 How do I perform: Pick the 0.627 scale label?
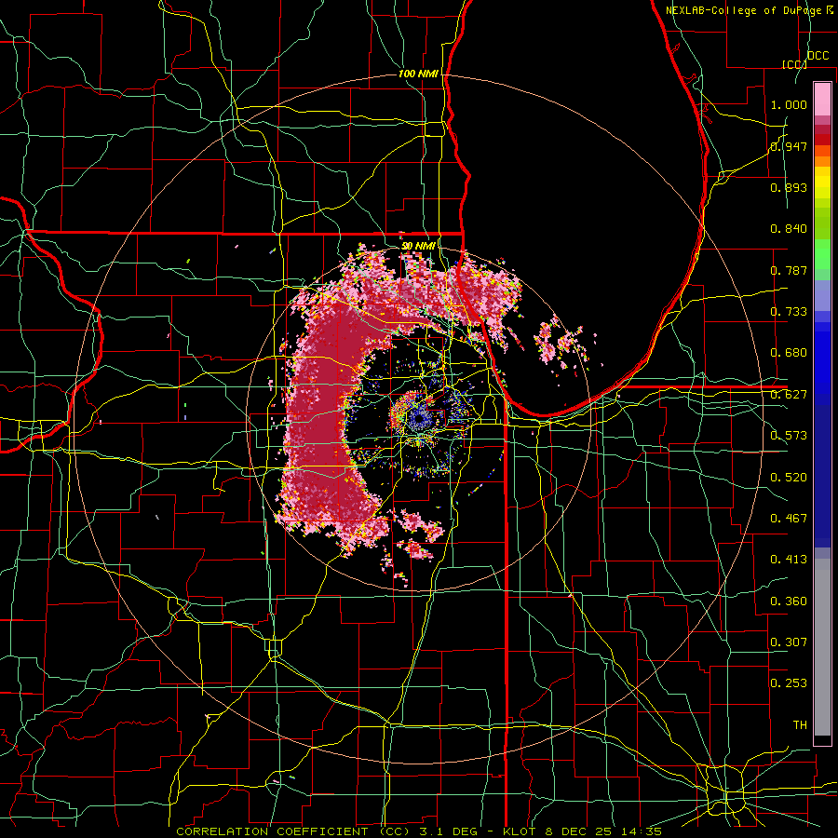click(789, 395)
